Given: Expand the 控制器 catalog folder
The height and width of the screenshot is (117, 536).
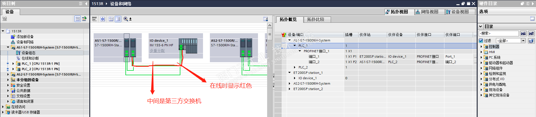Looking at the screenshot, I should [x=481, y=47].
